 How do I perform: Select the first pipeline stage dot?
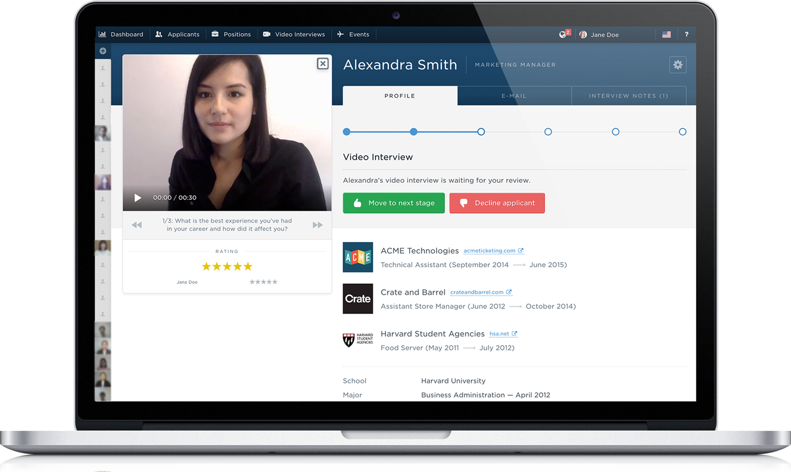(347, 132)
